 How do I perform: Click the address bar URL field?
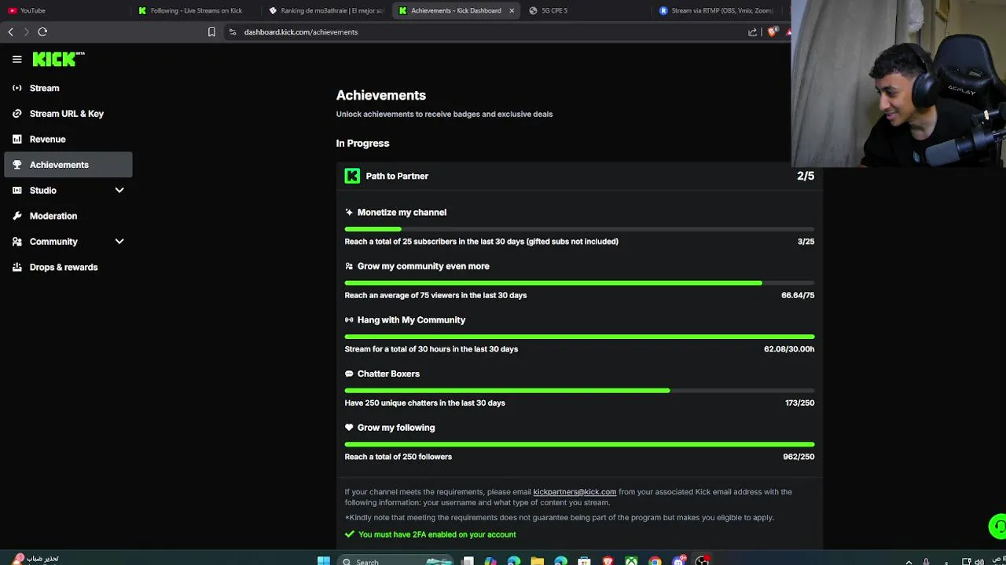pos(483,32)
